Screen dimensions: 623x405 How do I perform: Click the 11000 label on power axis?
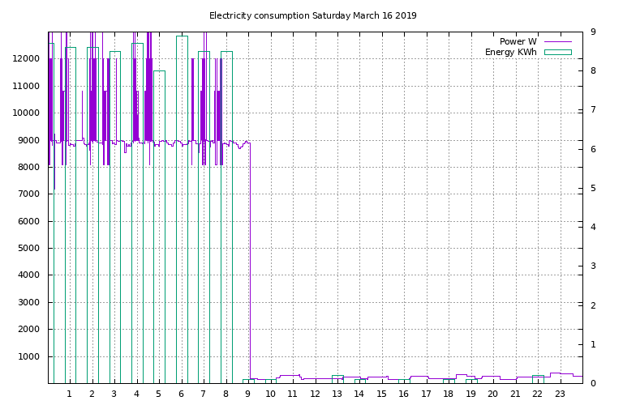[x=26, y=86]
